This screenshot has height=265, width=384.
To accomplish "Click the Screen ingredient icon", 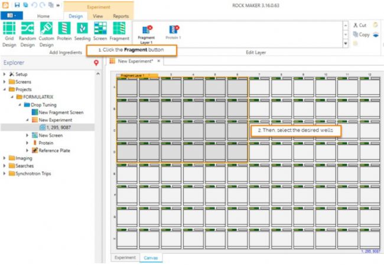I will tap(100, 32).
